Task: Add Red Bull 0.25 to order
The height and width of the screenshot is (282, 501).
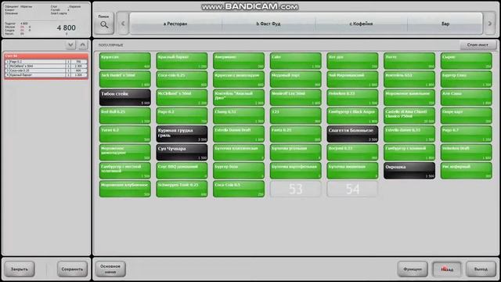Action: (125, 116)
